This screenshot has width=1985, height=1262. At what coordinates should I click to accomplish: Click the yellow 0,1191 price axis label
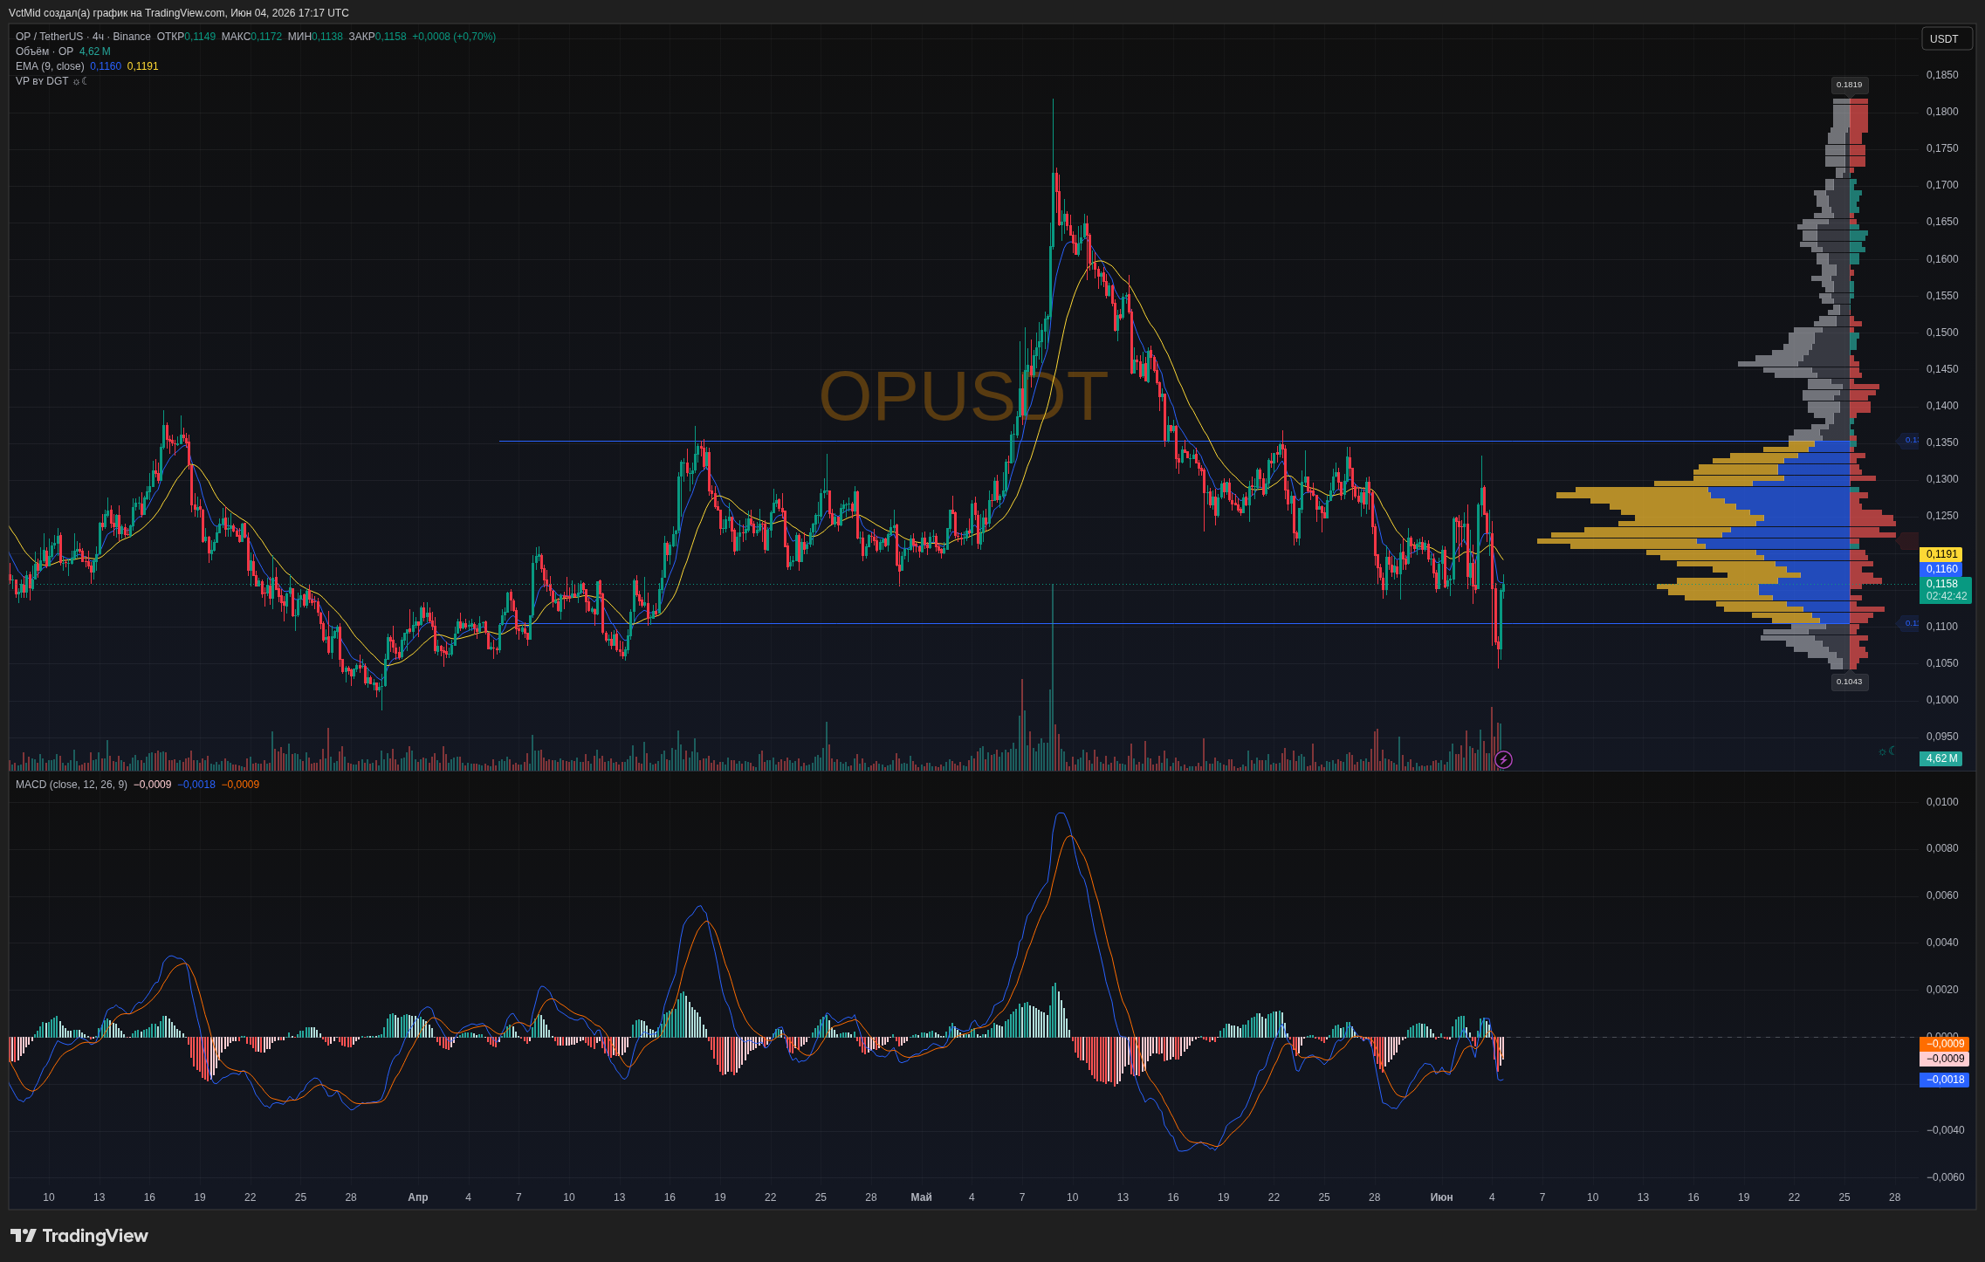pyautogui.click(x=1941, y=554)
